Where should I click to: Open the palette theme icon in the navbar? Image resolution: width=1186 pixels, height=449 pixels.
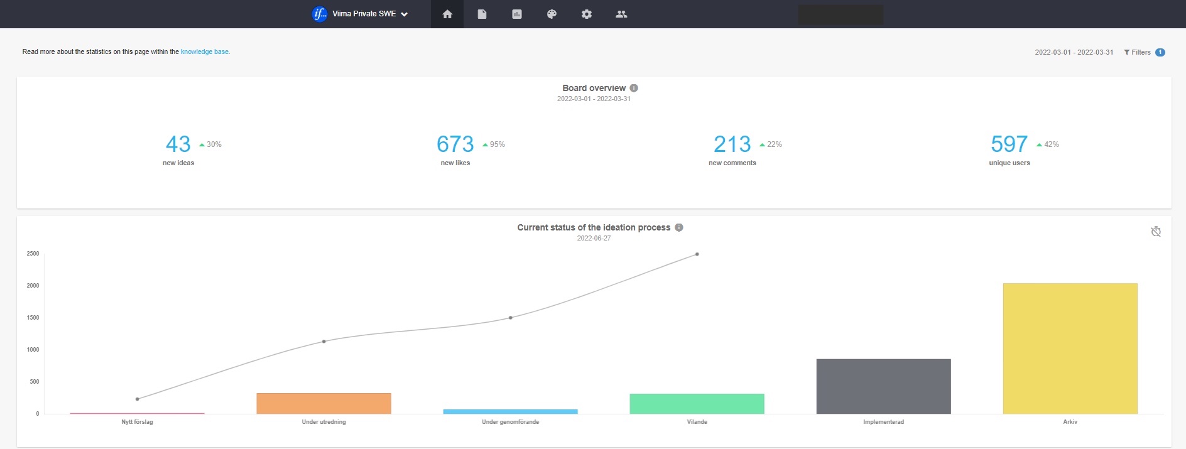point(552,14)
